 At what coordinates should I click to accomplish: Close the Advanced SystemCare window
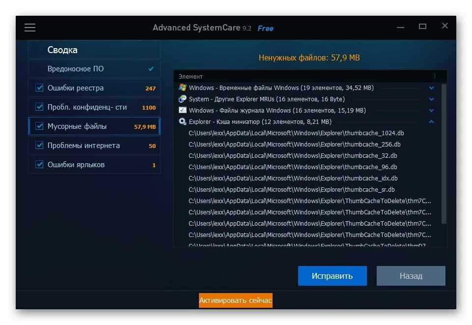pos(444,26)
